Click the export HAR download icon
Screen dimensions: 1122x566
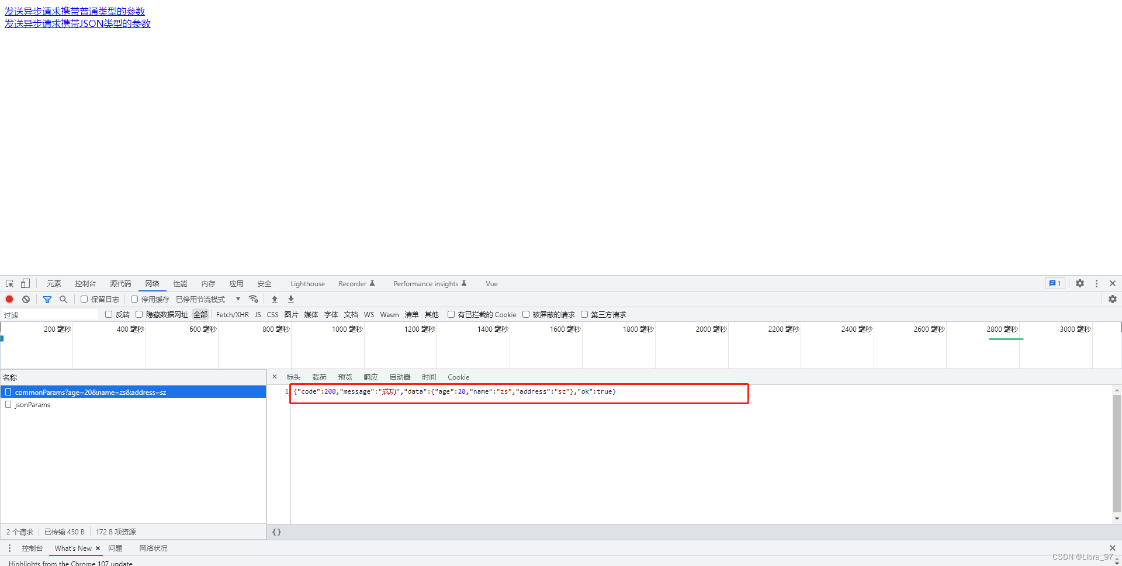tap(291, 299)
